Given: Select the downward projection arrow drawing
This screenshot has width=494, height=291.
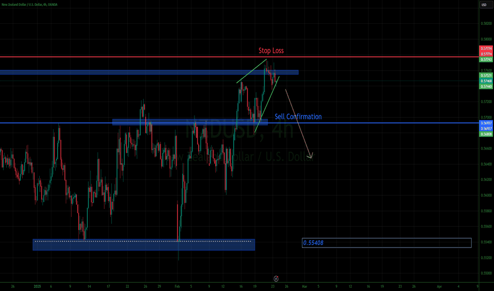Looking at the screenshot, I should tap(299, 124).
